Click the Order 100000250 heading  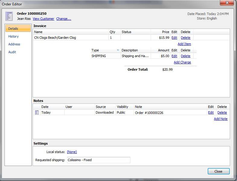click(32, 14)
